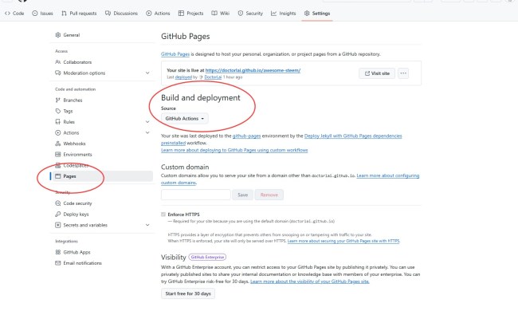Screen dimensions: 518x319
Task: Expand the Rules section chevron
Action: [x=147, y=122]
